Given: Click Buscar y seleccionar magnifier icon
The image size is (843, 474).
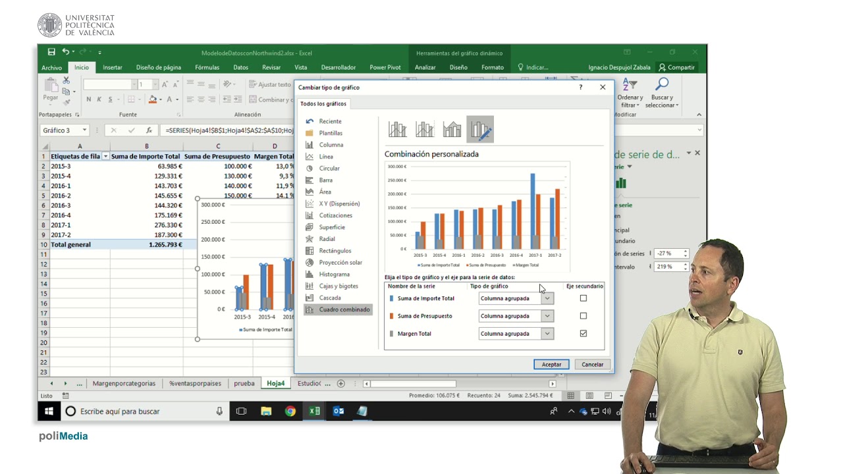Looking at the screenshot, I should (662, 85).
